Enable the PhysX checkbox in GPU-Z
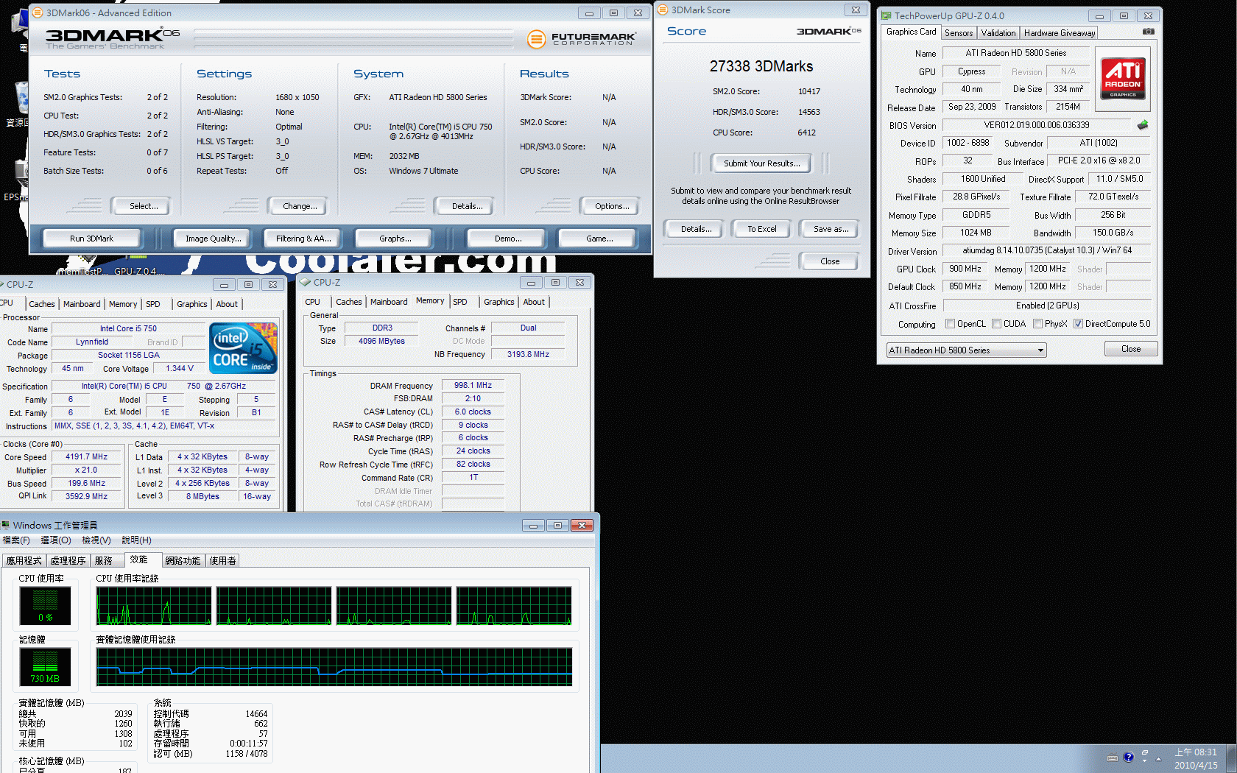The height and width of the screenshot is (773, 1237). pyautogui.click(x=1037, y=324)
